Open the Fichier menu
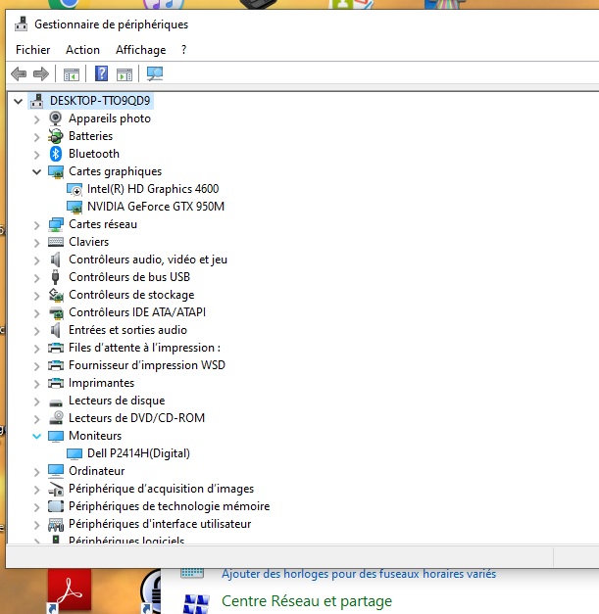 tap(33, 50)
